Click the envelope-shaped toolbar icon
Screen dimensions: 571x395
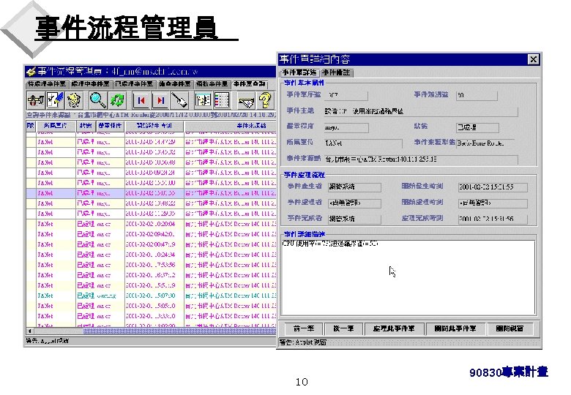click(246, 100)
